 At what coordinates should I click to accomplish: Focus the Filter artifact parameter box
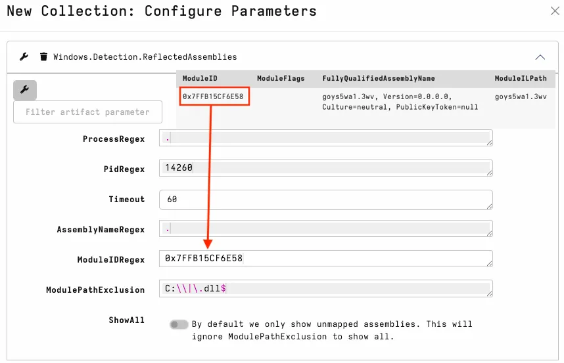coord(87,112)
